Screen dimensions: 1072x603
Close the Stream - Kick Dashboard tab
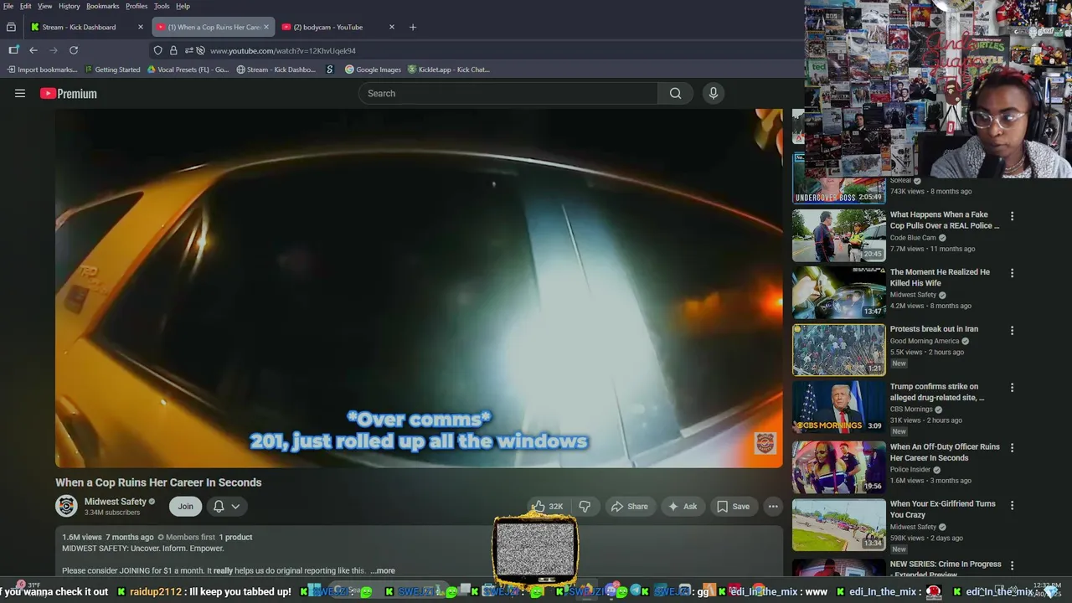(x=140, y=27)
